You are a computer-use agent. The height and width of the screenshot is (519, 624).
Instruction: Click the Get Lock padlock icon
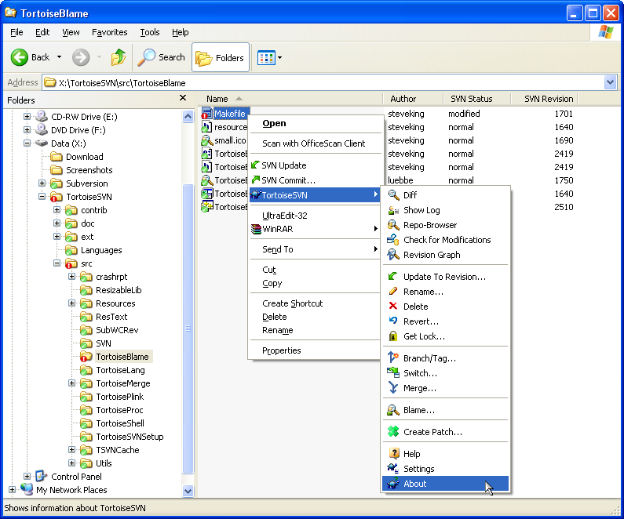tap(393, 336)
